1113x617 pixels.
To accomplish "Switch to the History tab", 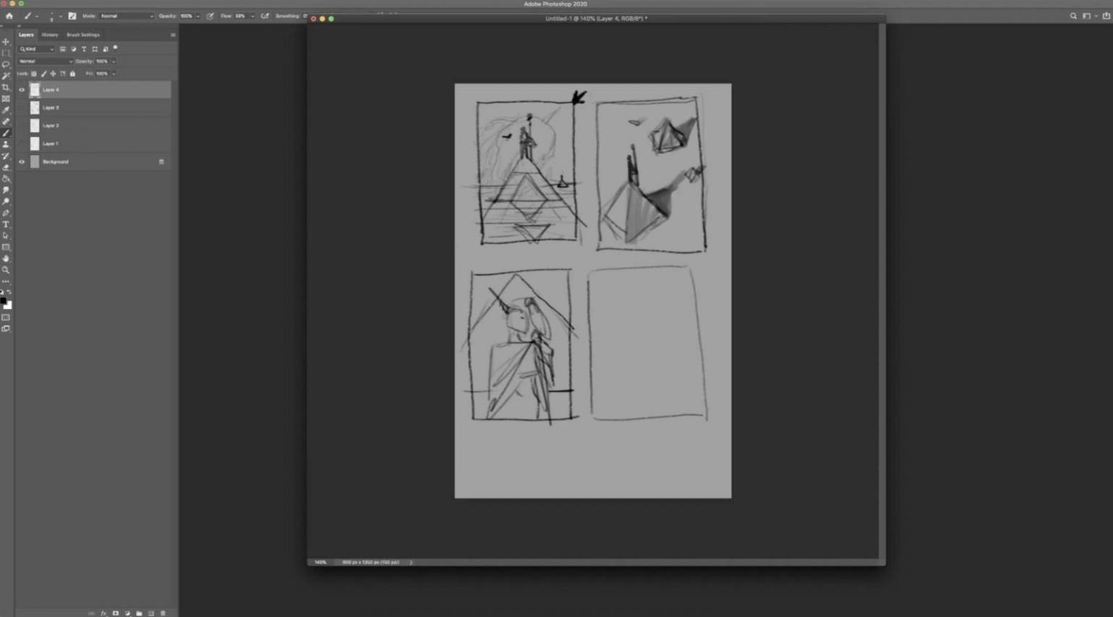I will pyautogui.click(x=49, y=35).
